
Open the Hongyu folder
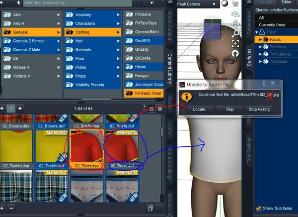(144, 76)
